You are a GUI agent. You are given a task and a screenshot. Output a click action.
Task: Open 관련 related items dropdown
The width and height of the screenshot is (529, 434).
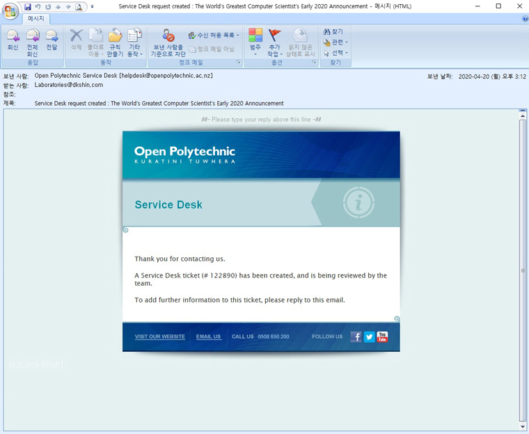[335, 42]
